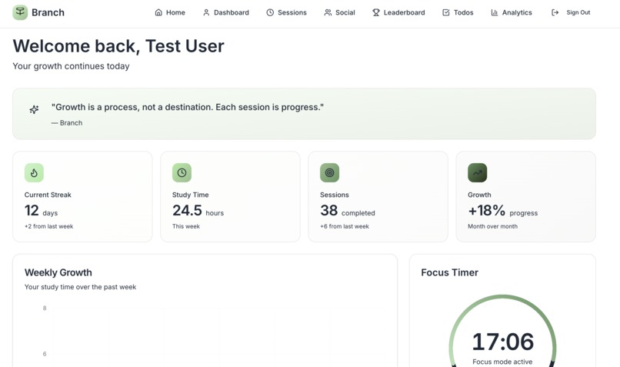
Task: Click the "Sessions" card label
Action: click(x=335, y=195)
